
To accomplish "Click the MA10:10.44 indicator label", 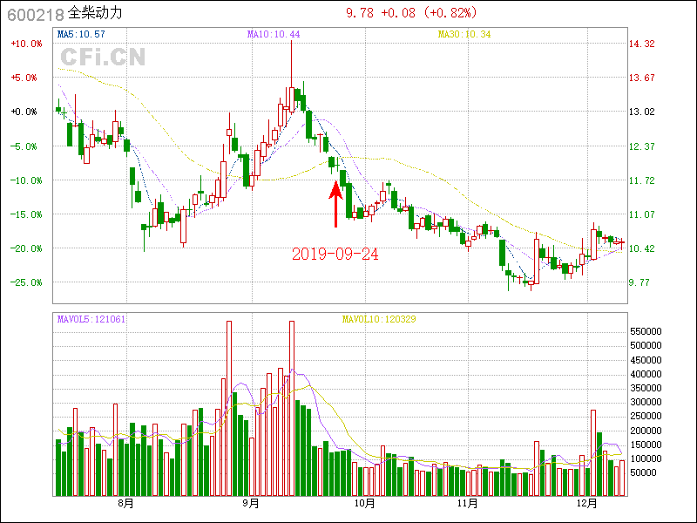I will 274,34.
